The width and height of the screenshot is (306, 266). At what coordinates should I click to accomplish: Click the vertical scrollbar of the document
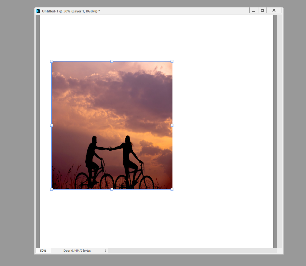pyautogui.click(x=280, y=131)
